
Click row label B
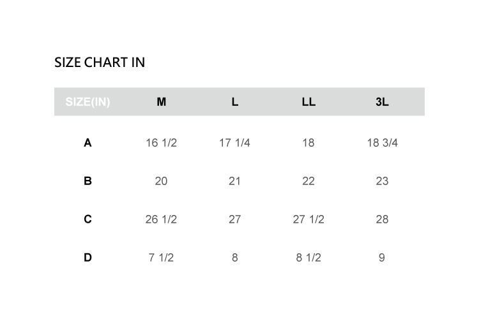click(x=87, y=181)
